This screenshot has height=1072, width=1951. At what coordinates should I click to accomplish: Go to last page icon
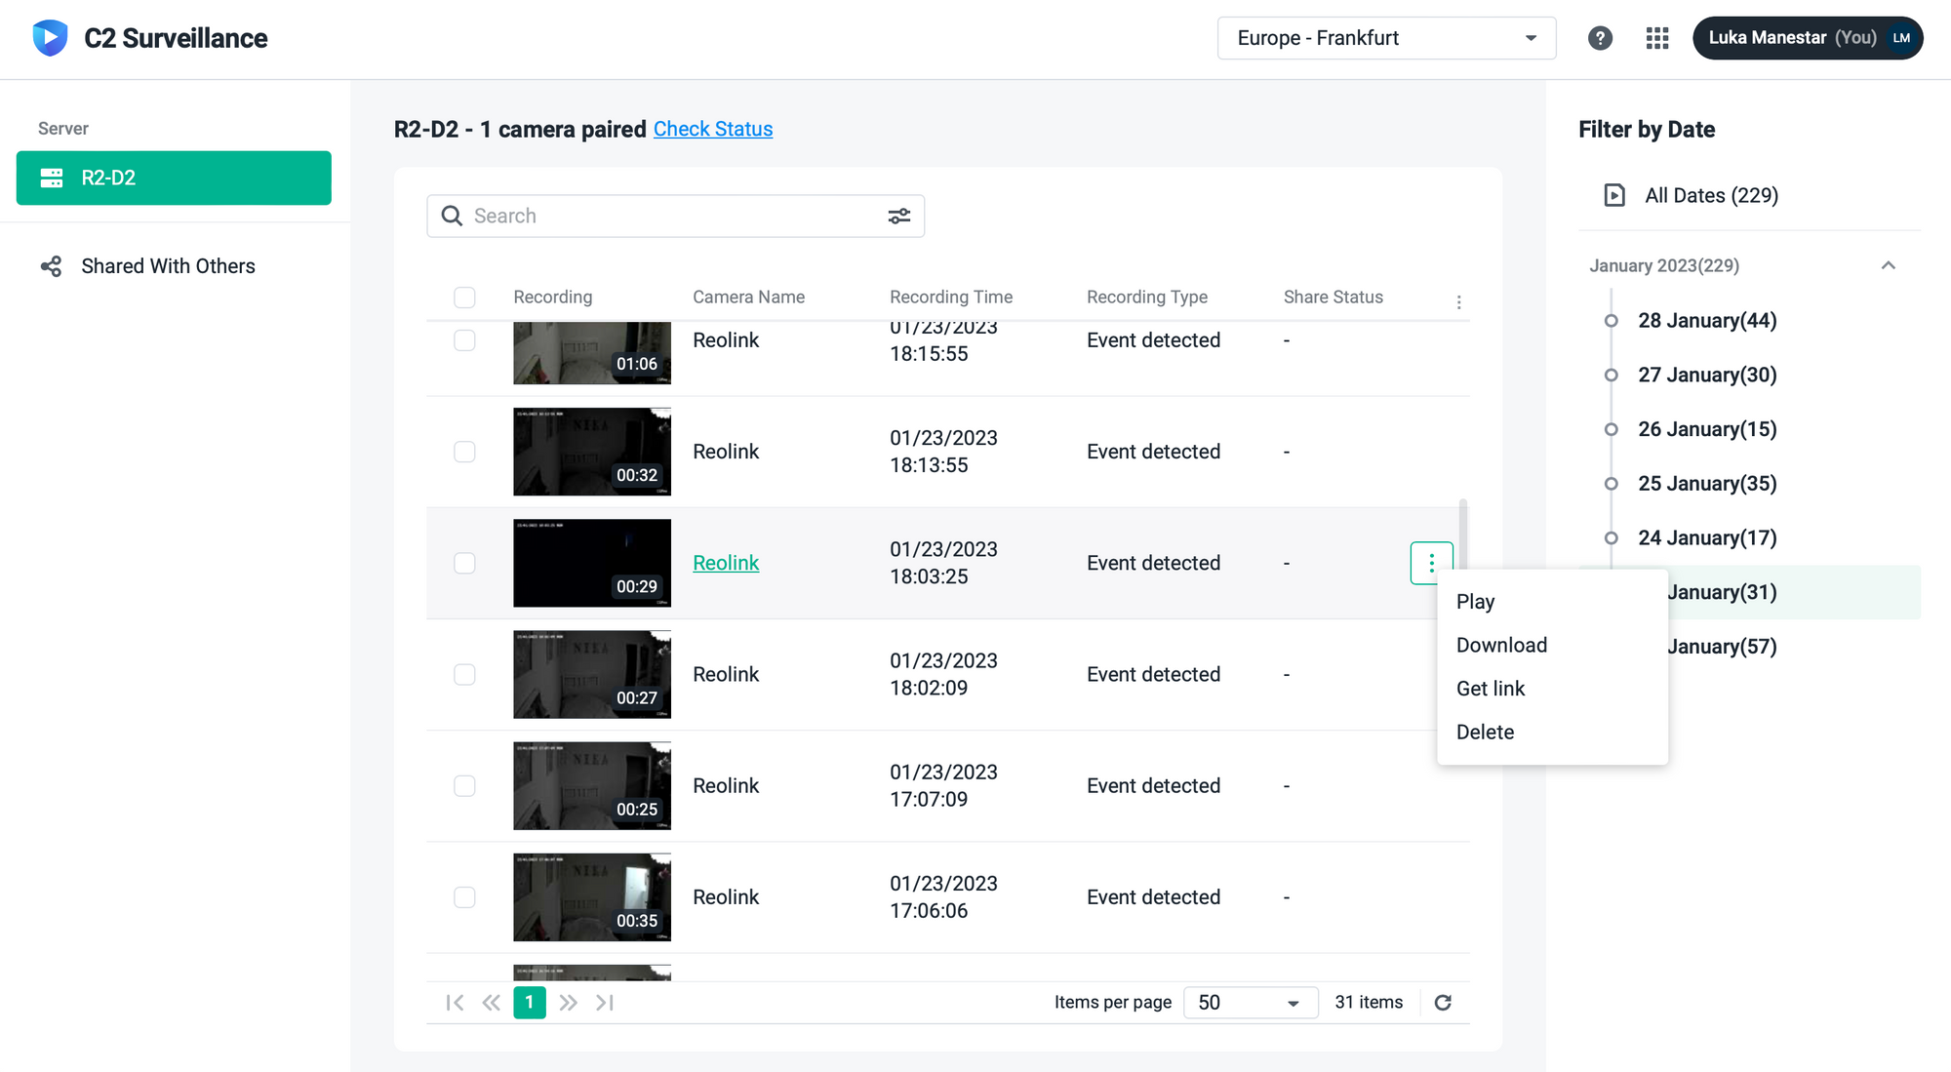point(605,1003)
